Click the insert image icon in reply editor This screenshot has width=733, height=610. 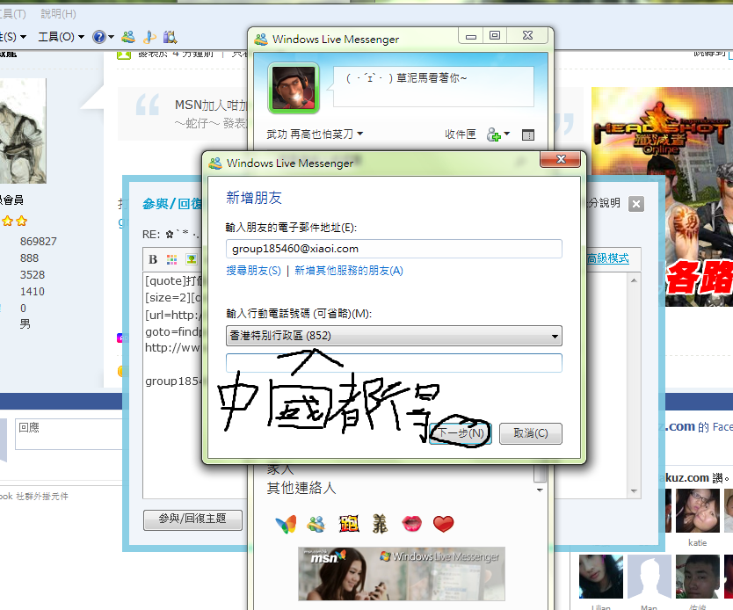192,259
